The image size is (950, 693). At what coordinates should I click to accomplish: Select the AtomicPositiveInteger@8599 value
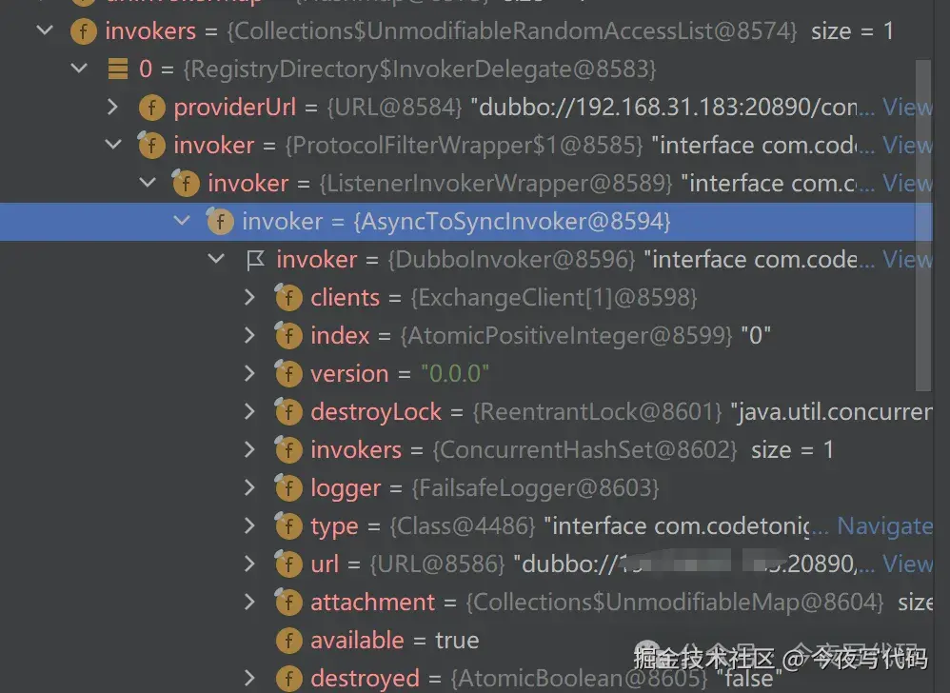(x=565, y=336)
